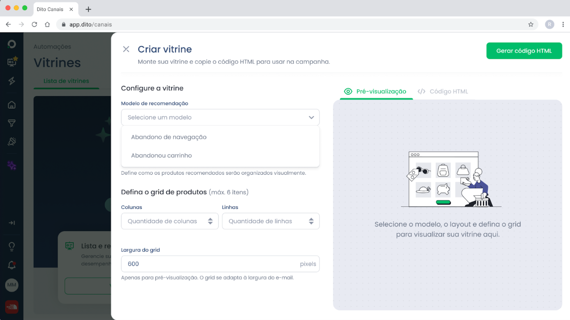Viewport: 570px width, 320px height.
Task: Click the code brackets icon beside Código HTML
Action: tap(421, 92)
